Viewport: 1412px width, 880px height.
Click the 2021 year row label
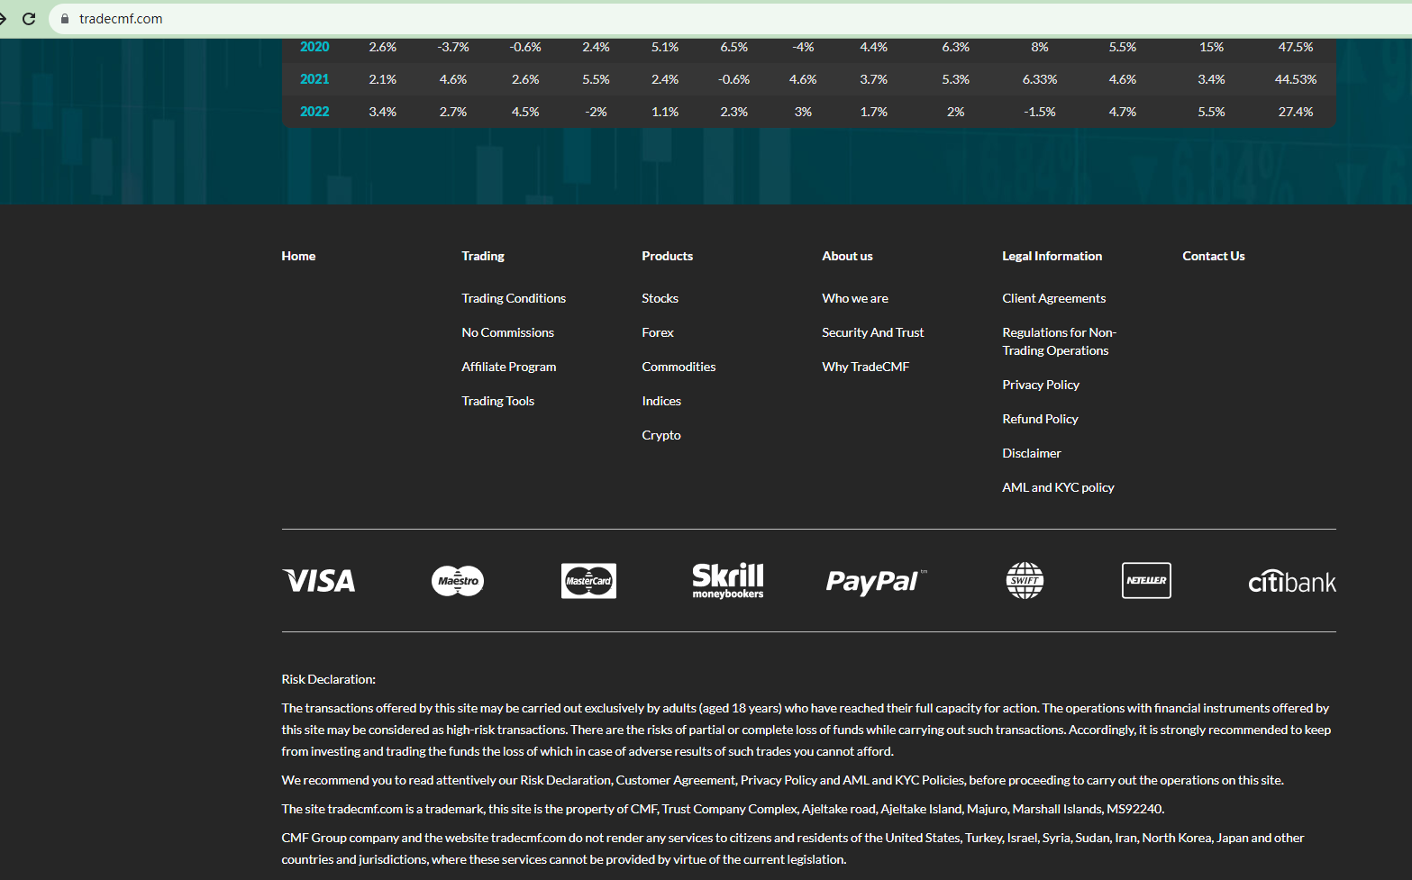click(314, 79)
